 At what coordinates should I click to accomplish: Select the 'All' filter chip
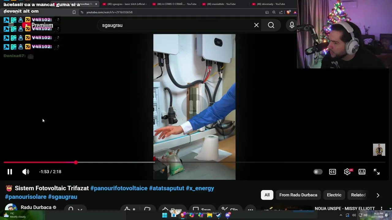(x=267, y=195)
